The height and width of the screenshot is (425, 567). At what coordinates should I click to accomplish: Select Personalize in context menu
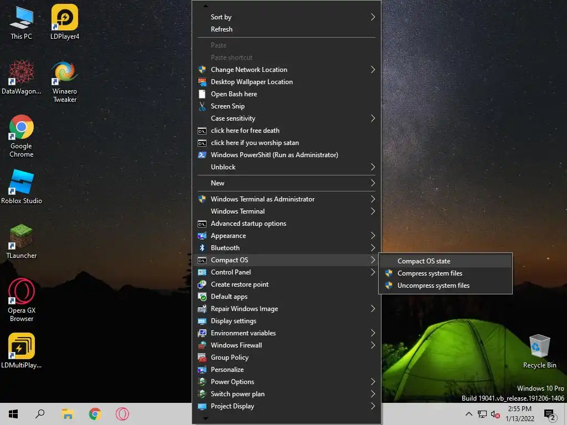click(x=286, y=370)
